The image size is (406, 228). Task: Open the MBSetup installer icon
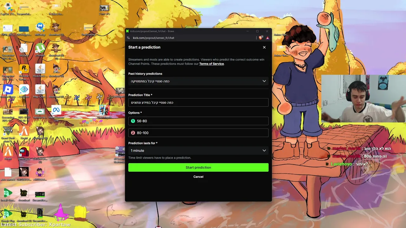tap(40, 29)
